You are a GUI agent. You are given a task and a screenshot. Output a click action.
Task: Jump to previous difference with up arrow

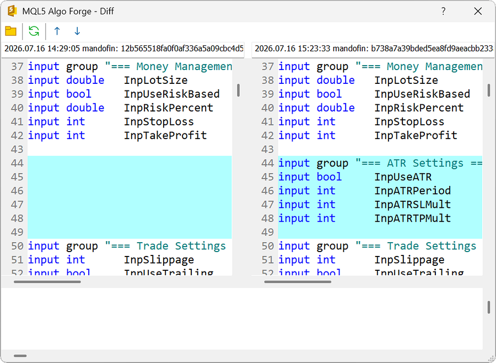pos(57,31)
